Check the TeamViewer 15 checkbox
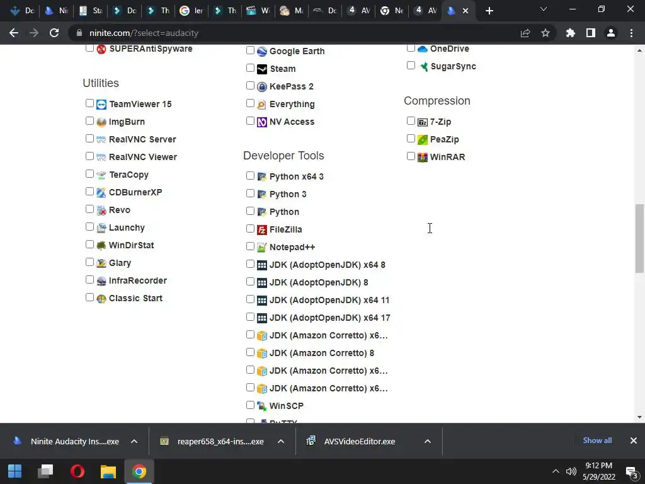Viewport: 645px width, 484px height. pos(89,103)
